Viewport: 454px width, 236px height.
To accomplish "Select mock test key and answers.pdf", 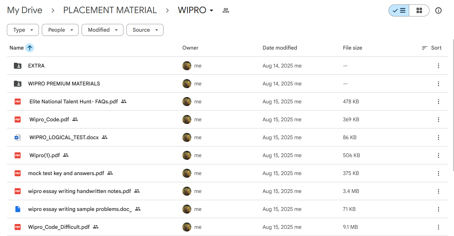I will 66,173.
